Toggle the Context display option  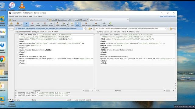coord(45,24)
